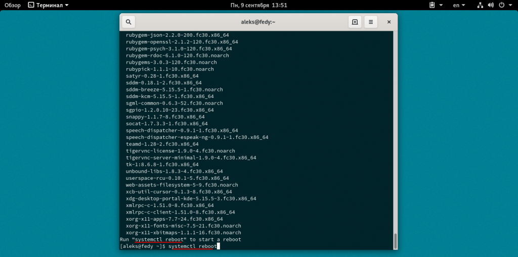Expand the system status menu arrow
The width and height of the screenshot is (518, 257).
pos(510,5)
